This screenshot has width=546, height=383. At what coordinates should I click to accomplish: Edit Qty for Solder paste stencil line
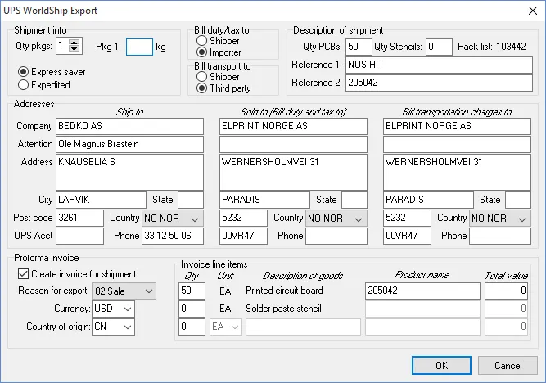(x=192, y=309)
